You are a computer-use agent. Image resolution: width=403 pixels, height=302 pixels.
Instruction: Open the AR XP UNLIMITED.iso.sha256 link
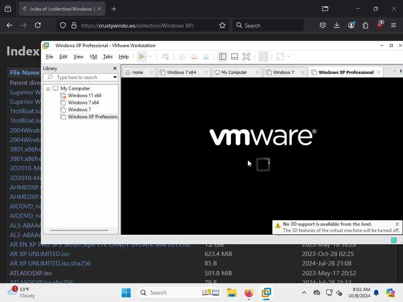[x=50, y=263]
